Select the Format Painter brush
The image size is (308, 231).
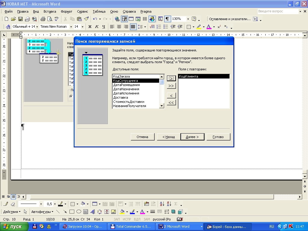pos(86,19)
